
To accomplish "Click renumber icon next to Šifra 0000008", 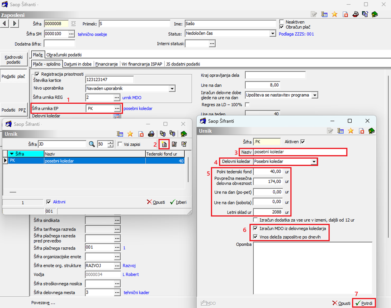I will click(x=73, y=24).
